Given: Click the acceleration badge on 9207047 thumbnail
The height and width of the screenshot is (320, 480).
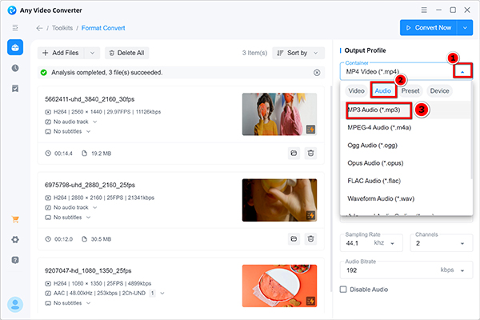Looking at the screenshot, I should 310,301.
